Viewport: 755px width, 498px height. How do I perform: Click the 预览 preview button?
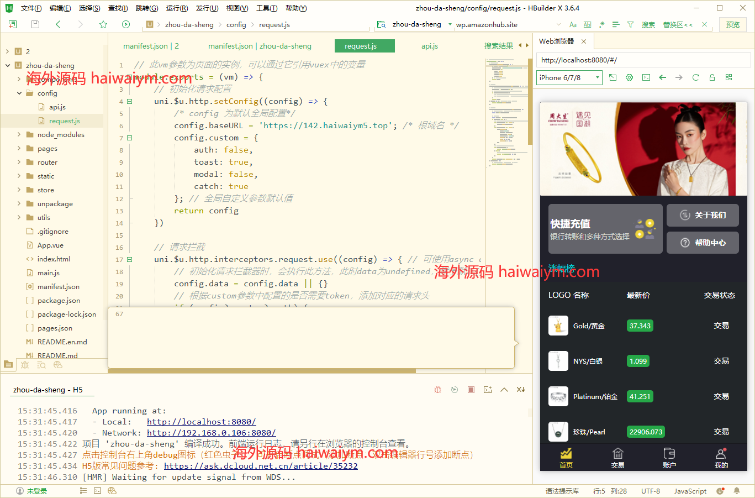733,24
